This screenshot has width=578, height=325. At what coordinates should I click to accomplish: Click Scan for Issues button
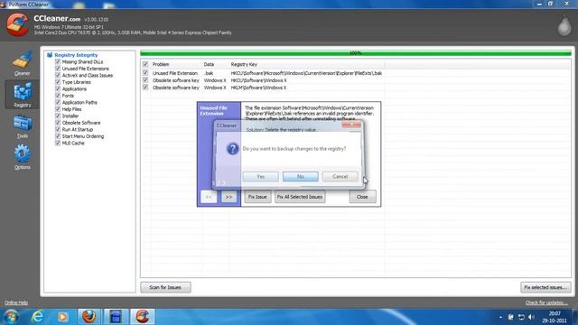point(165,287)
